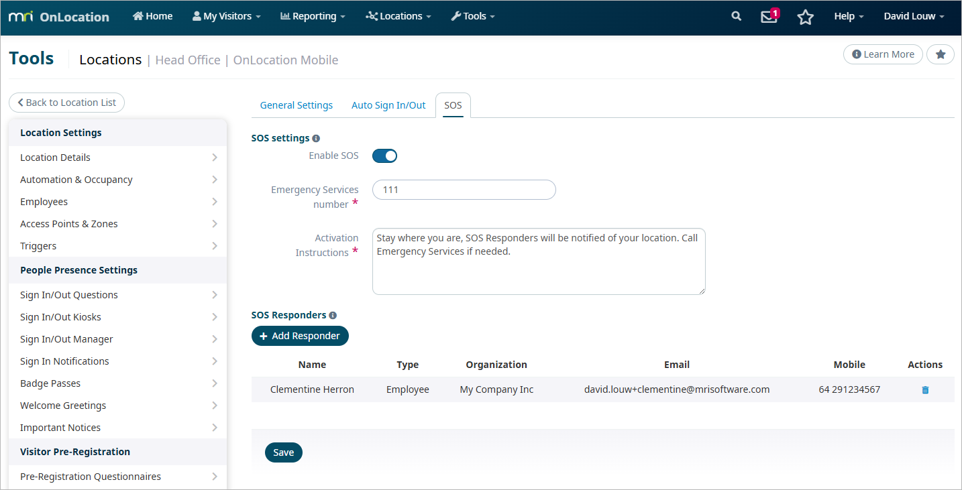The width and height of the screenshot is (962, 490).
Task: Click the Emergency Services number field
Action: 464,190
